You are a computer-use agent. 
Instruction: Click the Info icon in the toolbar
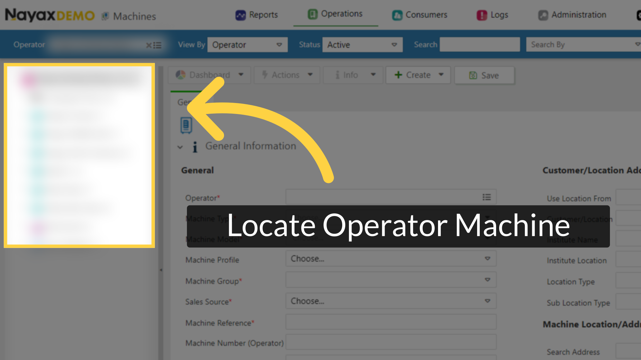click(338, 75)
